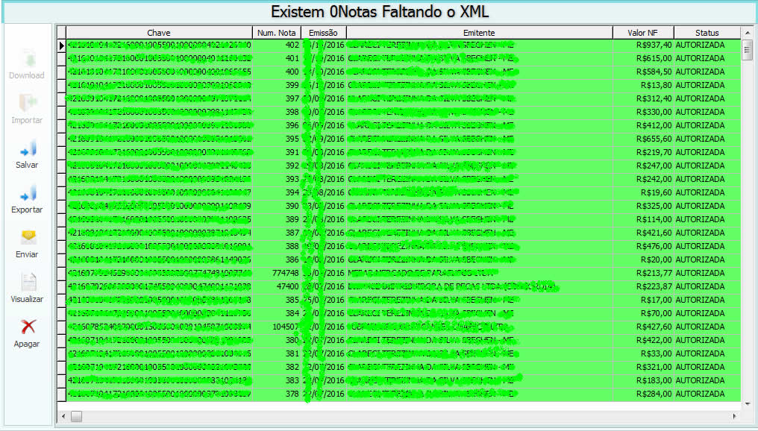758x431 pixels.
Task: Sort by the Valor NF column header
Action: (642, 33)
